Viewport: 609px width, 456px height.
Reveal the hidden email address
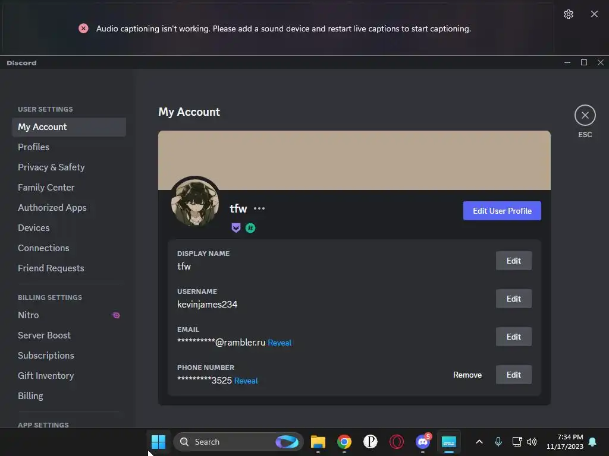tap(280, 343)
